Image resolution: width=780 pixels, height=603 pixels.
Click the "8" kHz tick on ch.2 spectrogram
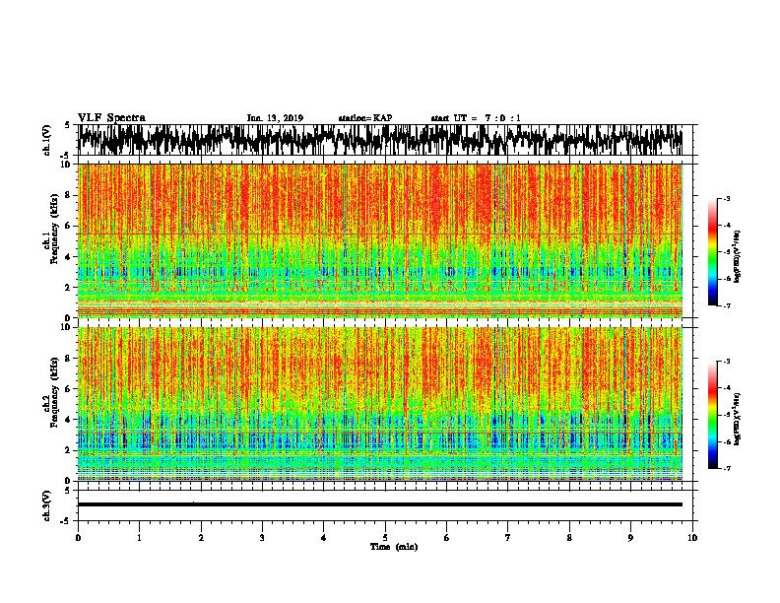(x=68, y=359)
